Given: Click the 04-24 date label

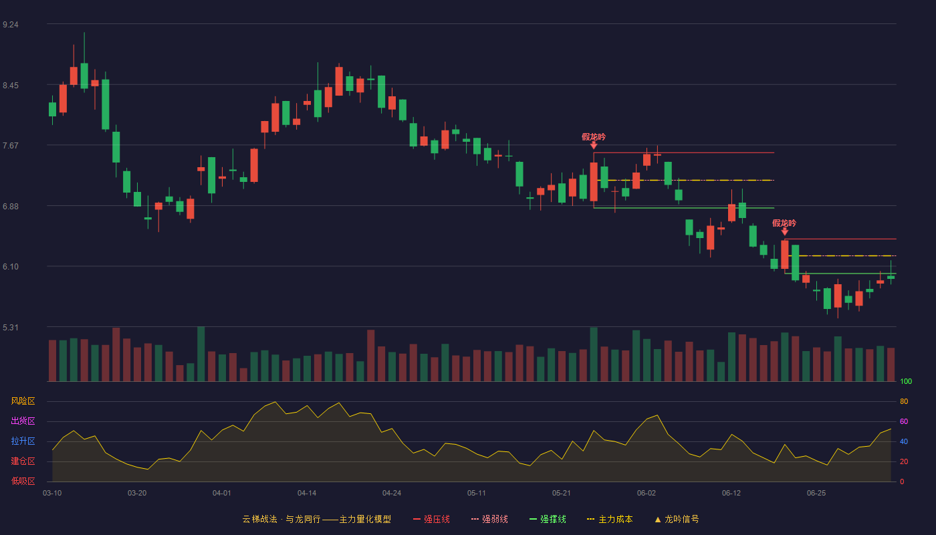Looking at the screenshot, I should 392,493.
